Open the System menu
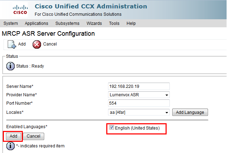This screenshot has height=153, width=228. pyautogui.click(x=11, y=23)
